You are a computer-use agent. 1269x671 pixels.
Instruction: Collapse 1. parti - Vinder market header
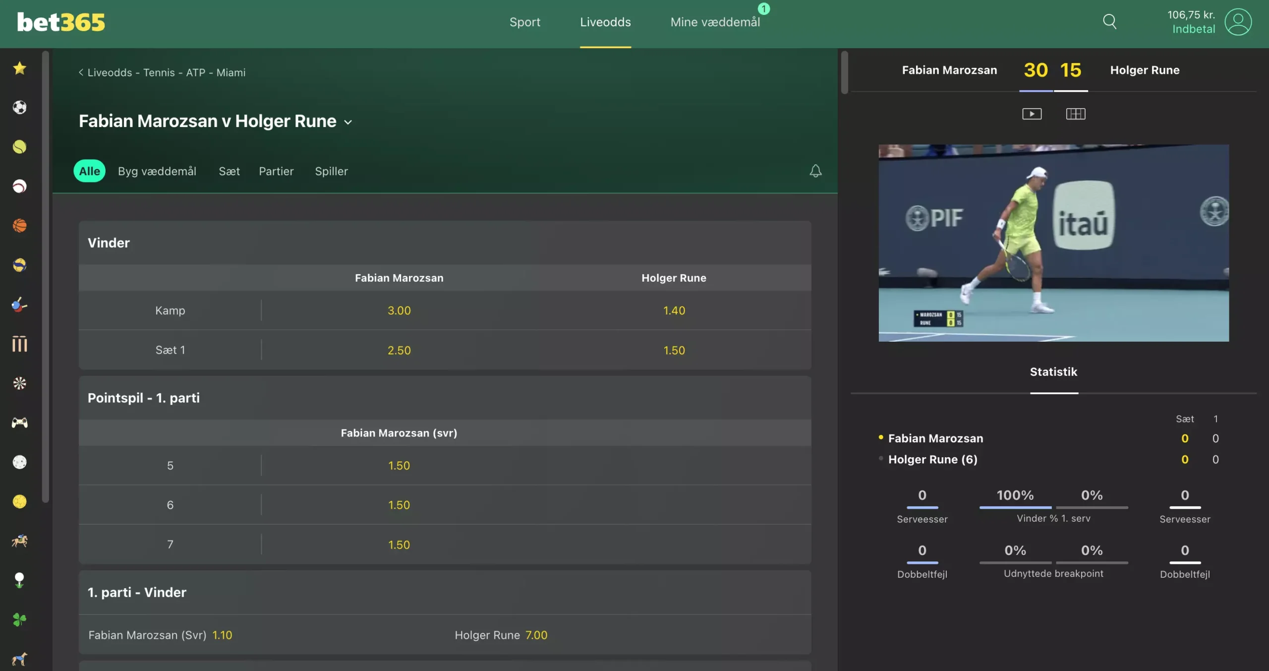coord(445,592)
